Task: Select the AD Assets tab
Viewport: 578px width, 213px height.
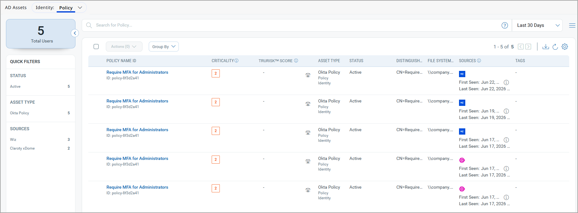Action: tap(16, 7)
